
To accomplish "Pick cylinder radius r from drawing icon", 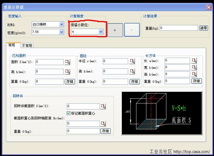I will click(132, 61).
